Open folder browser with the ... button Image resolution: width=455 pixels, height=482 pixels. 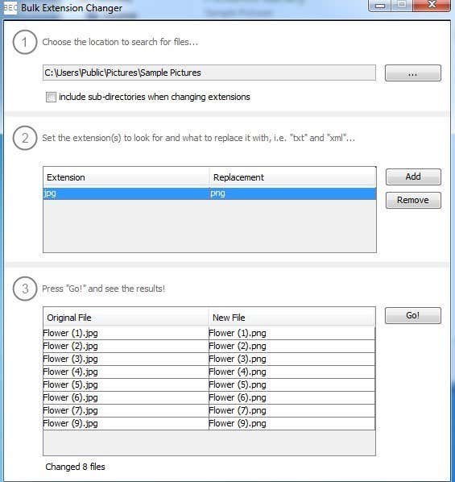412,73
